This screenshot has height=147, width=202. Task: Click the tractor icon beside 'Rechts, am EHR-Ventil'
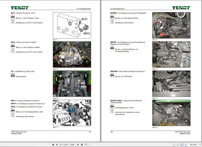(112, 75)
